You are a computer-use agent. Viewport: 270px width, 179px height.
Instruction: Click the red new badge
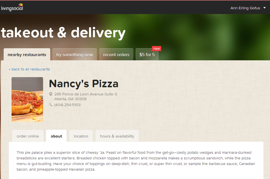tap(156, 49)
